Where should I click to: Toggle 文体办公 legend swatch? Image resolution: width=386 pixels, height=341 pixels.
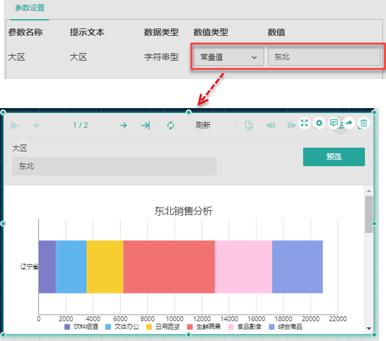108,327
